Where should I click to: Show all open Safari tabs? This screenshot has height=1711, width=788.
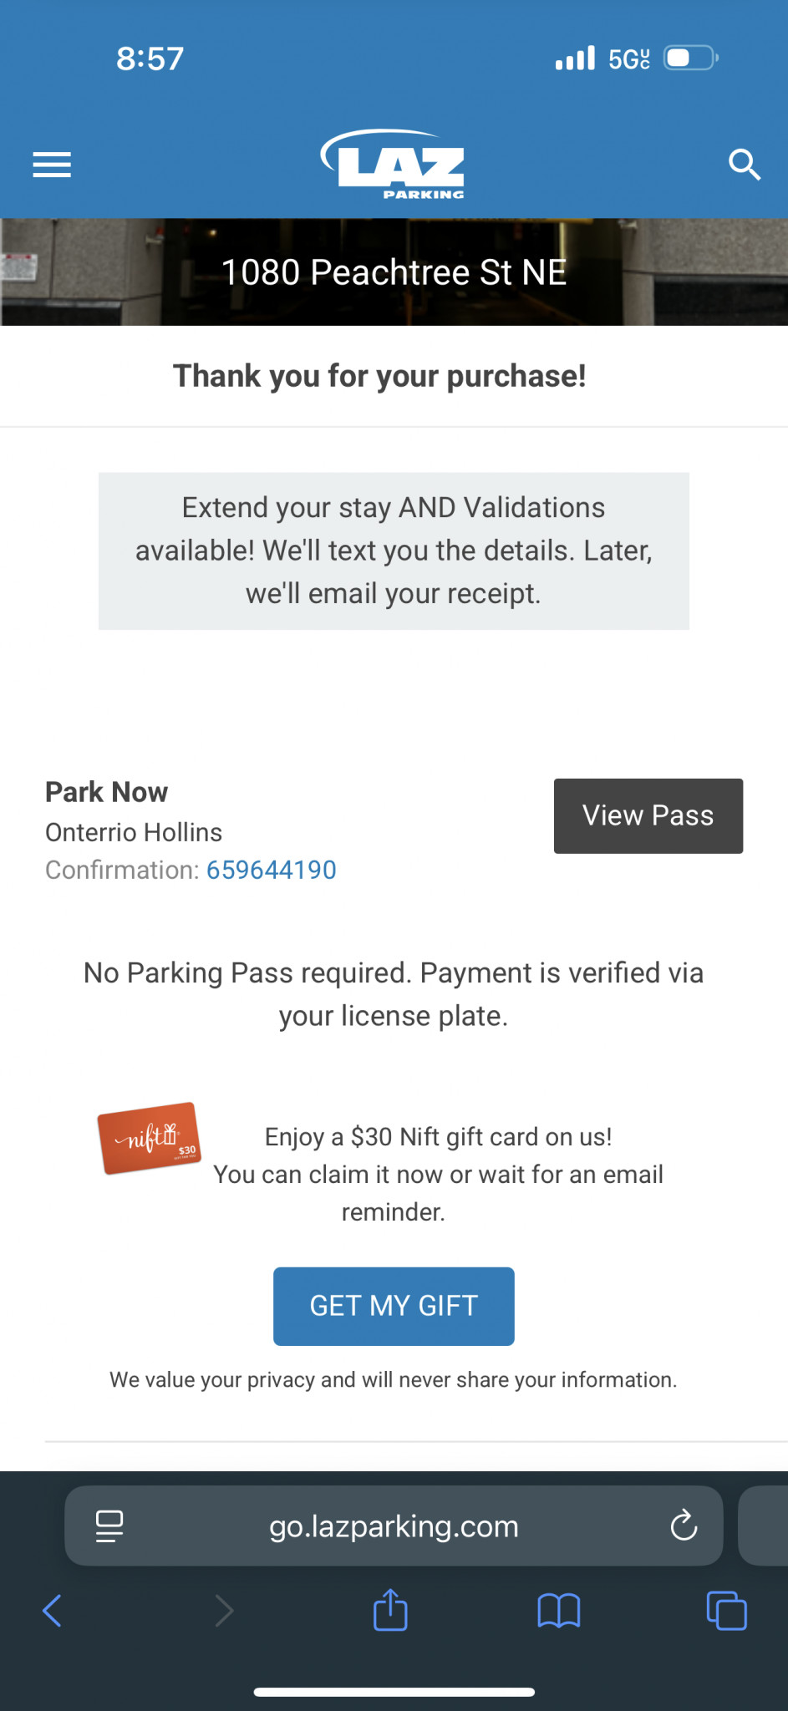coord(726,1610)
